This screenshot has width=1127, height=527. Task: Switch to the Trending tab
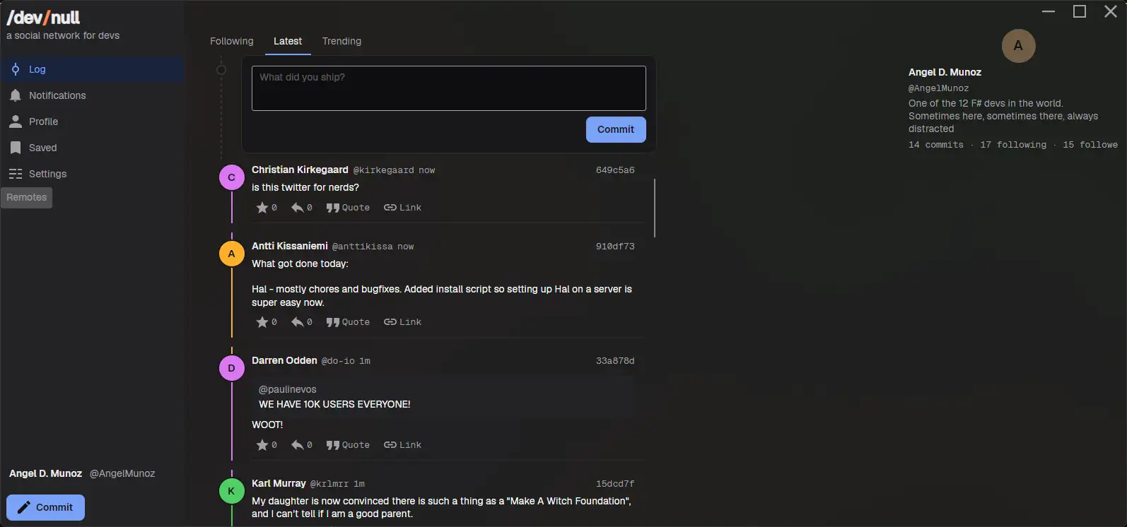point(341,41)
